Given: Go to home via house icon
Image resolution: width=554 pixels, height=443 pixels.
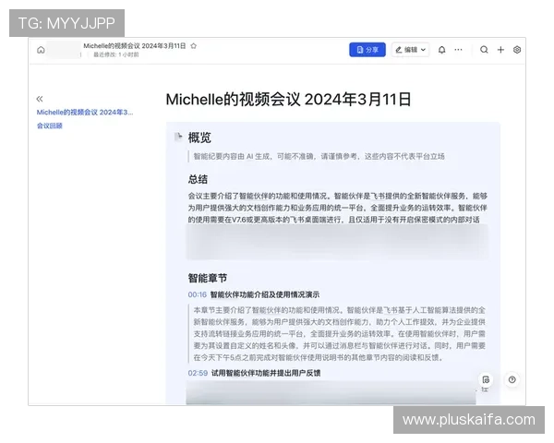Looking at the screenshot, I should pos(41,50).
